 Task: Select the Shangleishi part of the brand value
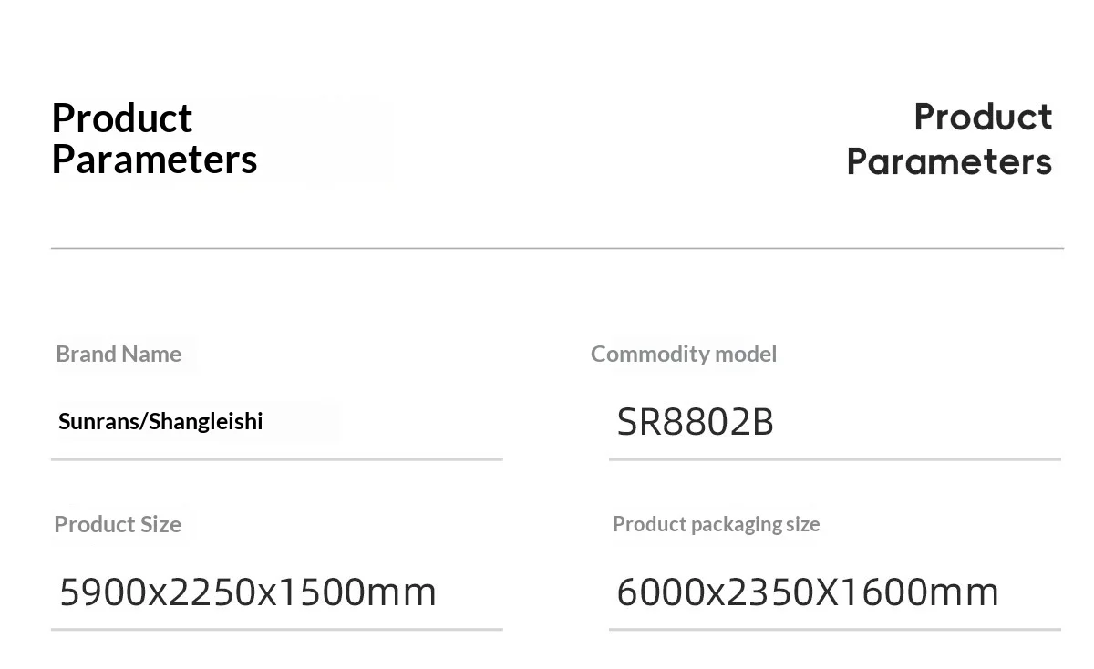[206, 421]
